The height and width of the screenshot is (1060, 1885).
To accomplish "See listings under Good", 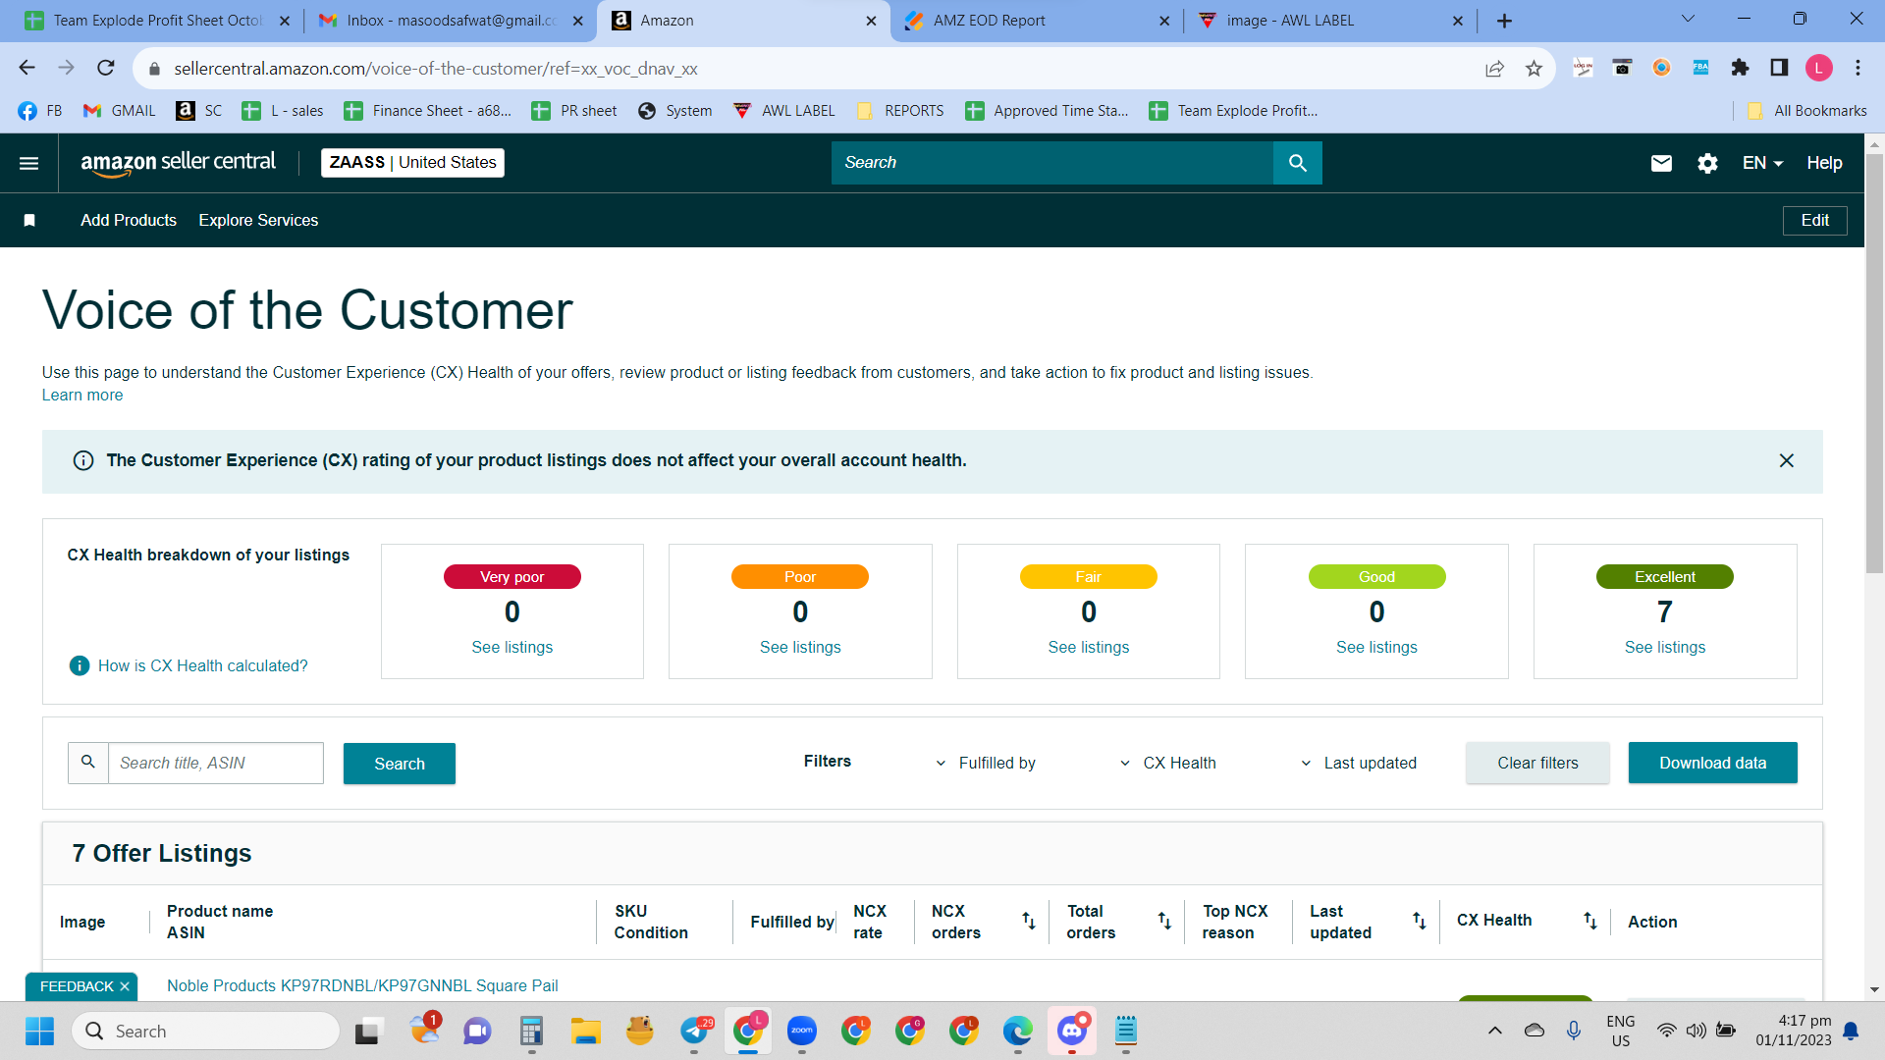I will click(1376, 647).
